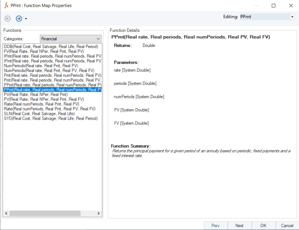Click the Next button
The height and width of the screenshot is (230, 299).
pos(240,226)
